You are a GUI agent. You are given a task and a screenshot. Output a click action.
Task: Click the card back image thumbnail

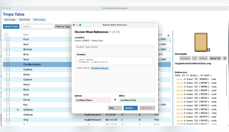(x=201, y=42)
